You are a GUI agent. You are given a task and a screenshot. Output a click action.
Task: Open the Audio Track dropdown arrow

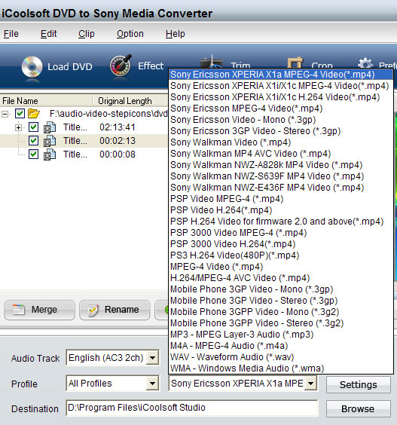point(153,358)
